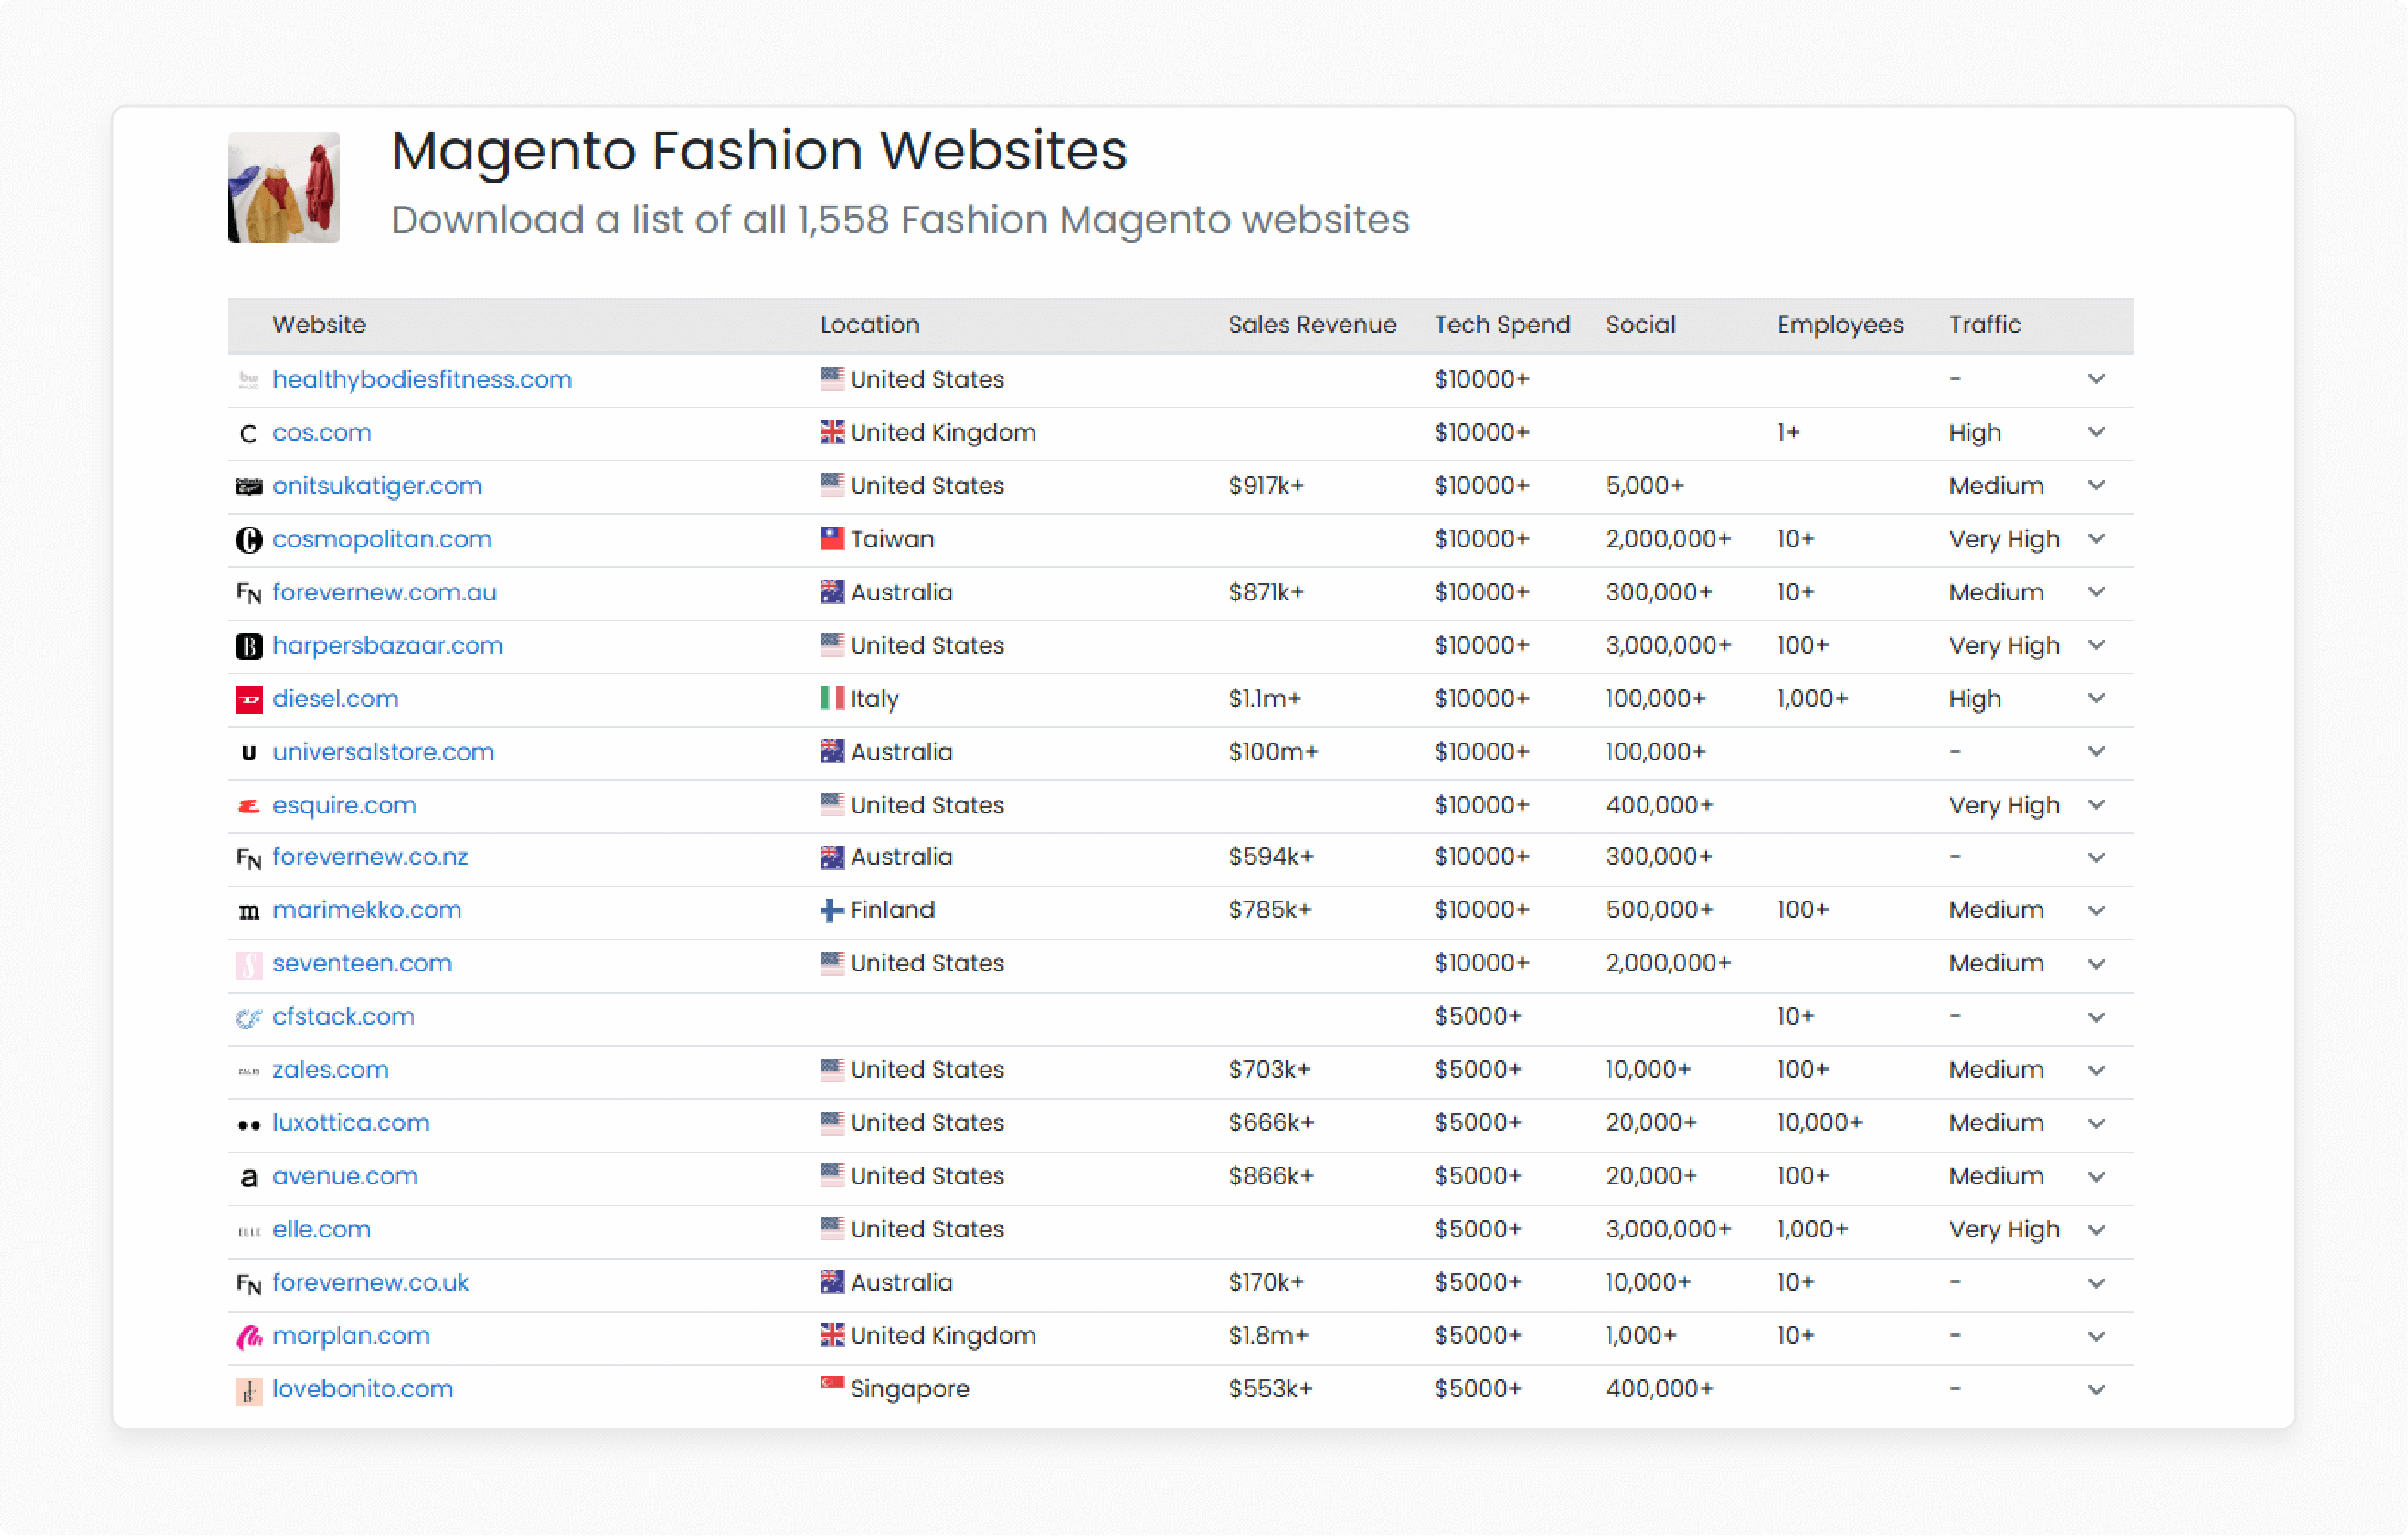This screenshot has width=2408, height=1536.
Task: Click the red diesel.com logo icon
Action: point(249,699)
